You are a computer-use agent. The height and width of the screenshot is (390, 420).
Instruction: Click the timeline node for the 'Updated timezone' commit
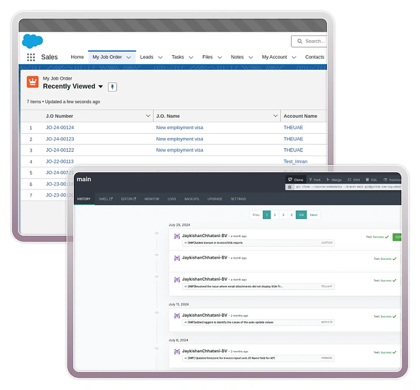(157, 349)
